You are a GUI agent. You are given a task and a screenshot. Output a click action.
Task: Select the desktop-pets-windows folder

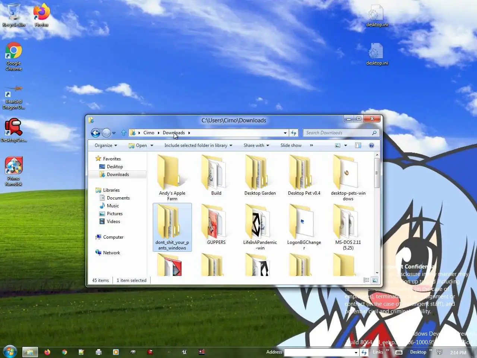[348, 178]
